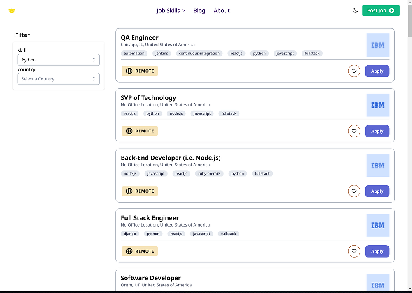The width and height of the screenshot is (412, 293).
Task: Click the heart on the Full Stack Engineer job
Action: coord(354,251)
